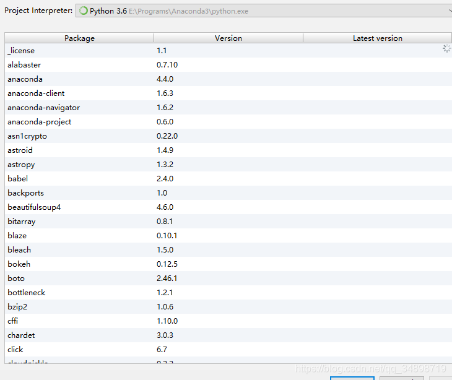Click version 0.7.10 of alabaster
Viewport: 452px width, 380px height.
click(x=167, y=65)
